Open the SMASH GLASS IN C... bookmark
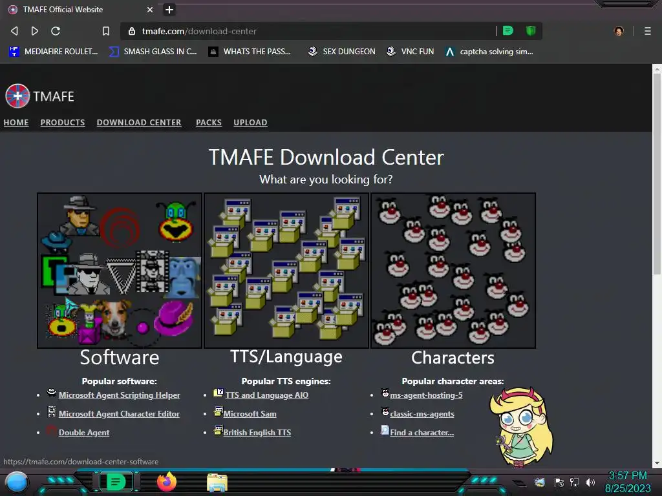This screenshot has width=662, height=496. pyautogui.click(x=153, y=52)
